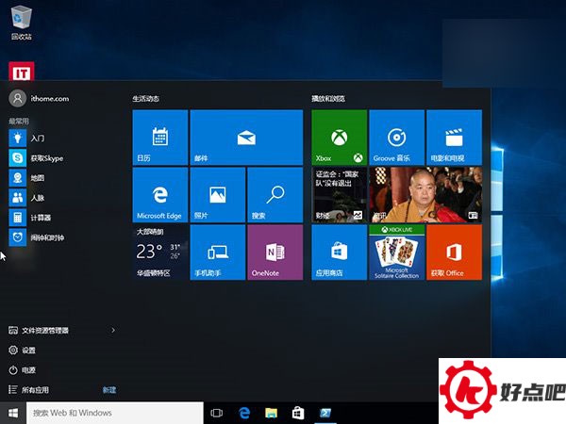Click the New (新建) link
The image size is (566, 424).
(x=109, y=390)
